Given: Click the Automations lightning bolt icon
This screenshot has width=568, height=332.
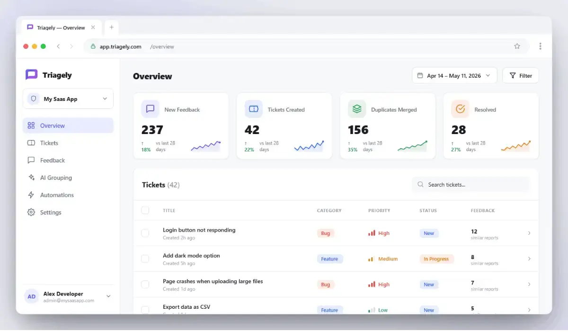Looking at the screenshot, I should pyautogui.click(x=31, y=195).
